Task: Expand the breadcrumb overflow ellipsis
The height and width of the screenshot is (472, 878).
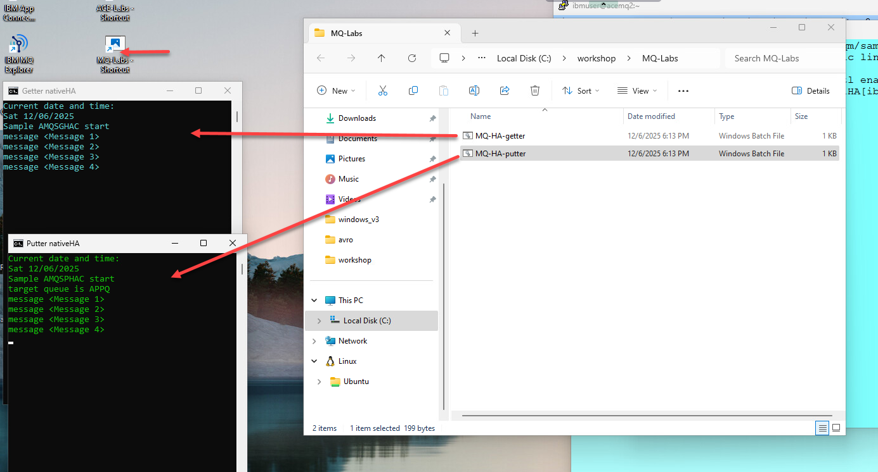Action: tap(482, 58)
